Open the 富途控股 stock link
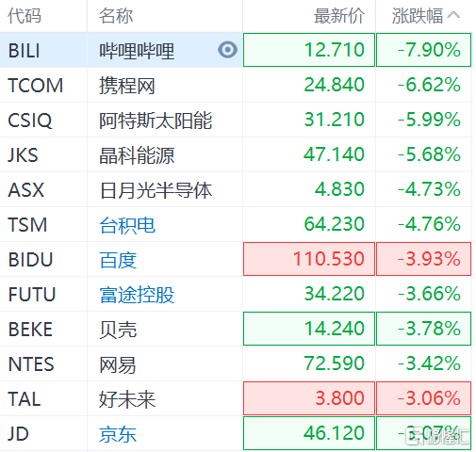The width and height of the screenshot is (476, 452). point(137,295)
